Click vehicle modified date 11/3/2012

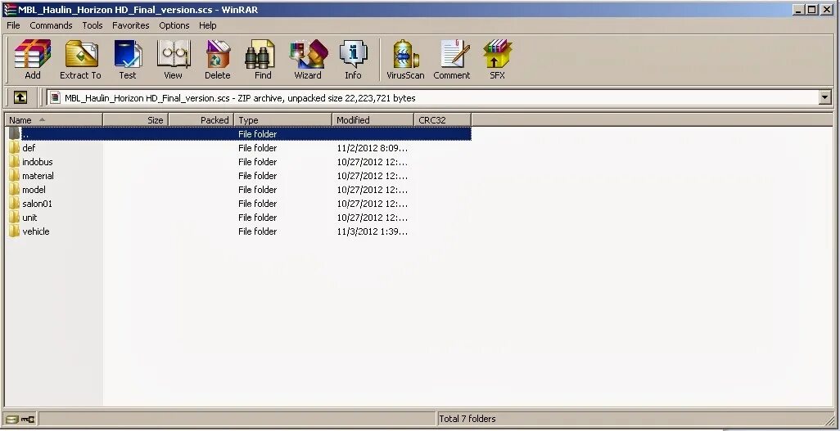click(373, 231)
